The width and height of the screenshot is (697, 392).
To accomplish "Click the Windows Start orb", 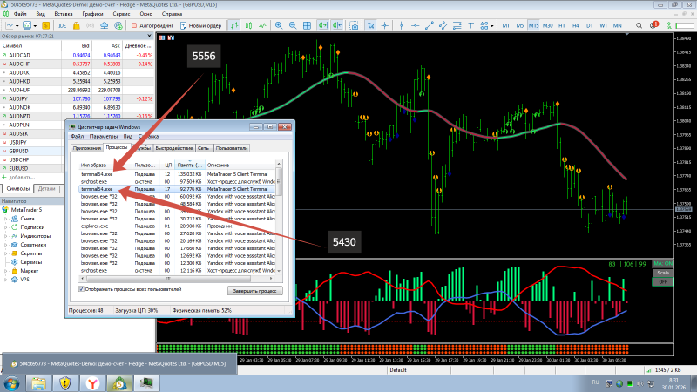I will 11,383.
